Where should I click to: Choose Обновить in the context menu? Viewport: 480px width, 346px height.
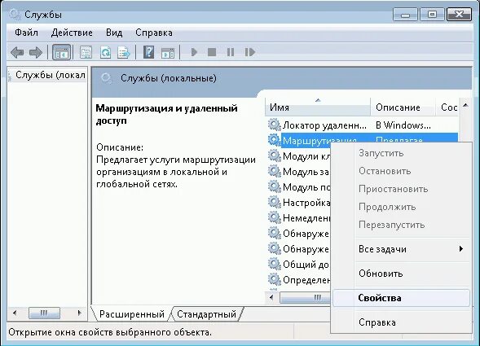[x=401, y=274]
